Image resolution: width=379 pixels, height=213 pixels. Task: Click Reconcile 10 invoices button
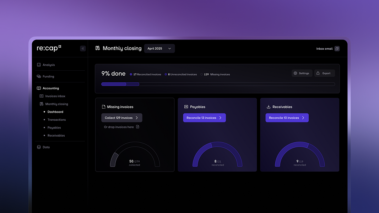click(287, 118)
